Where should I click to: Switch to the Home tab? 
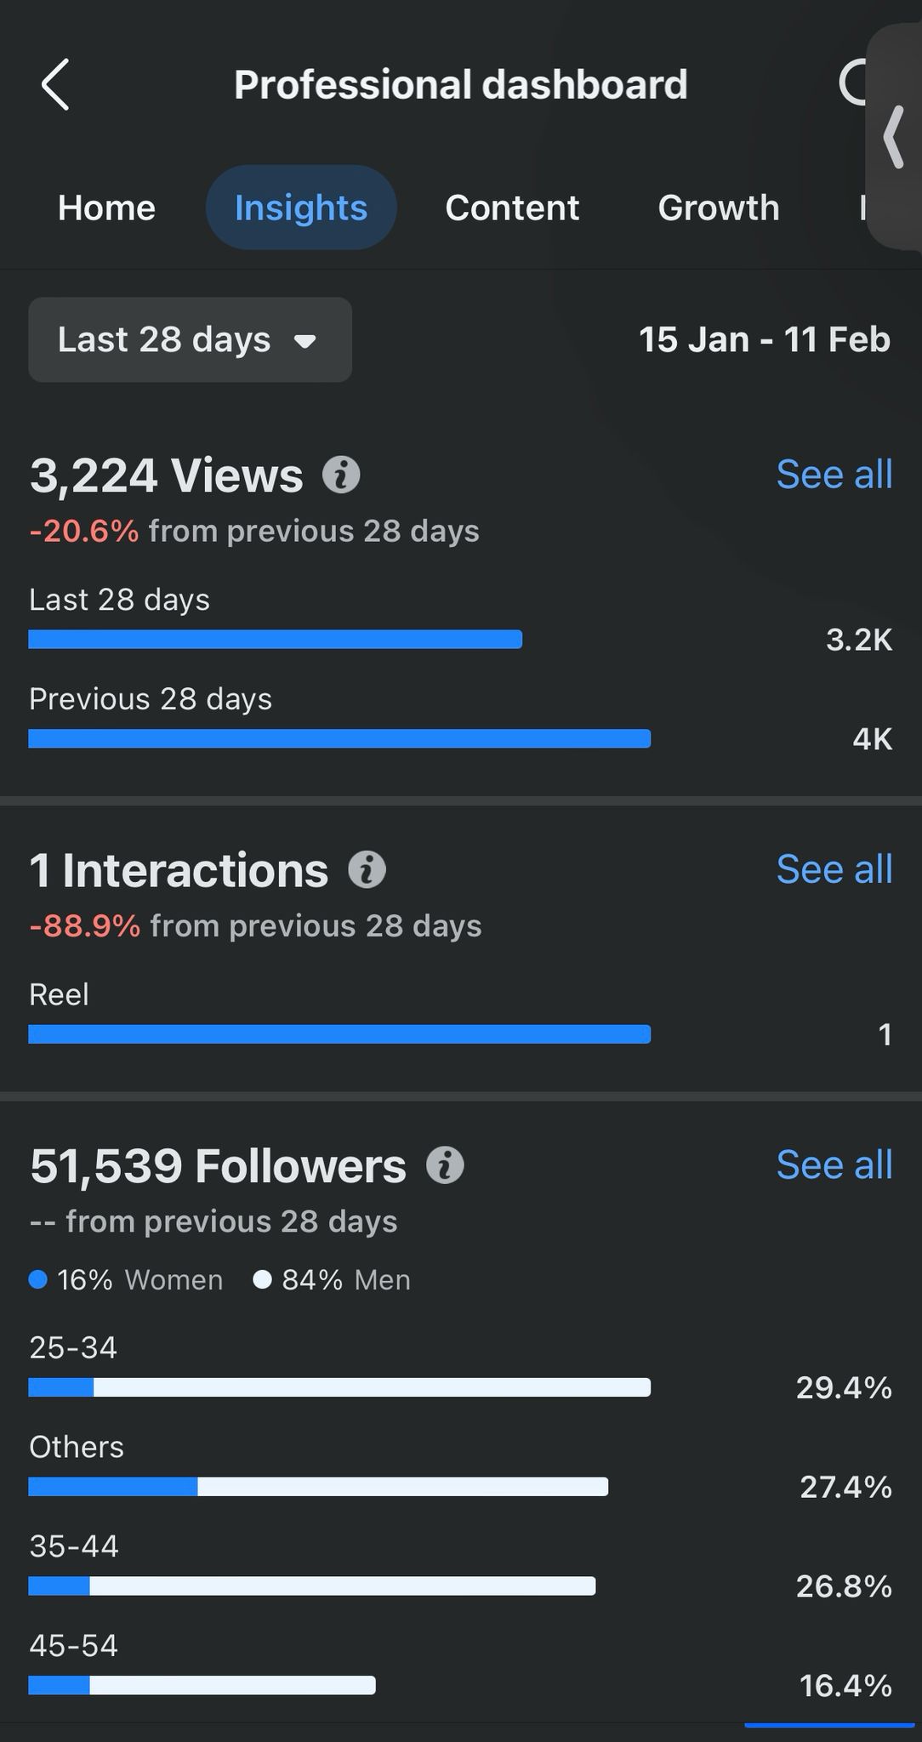(x=106, y=208)
